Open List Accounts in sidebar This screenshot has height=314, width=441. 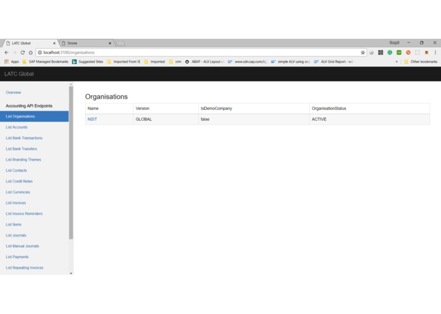[16, 127]
